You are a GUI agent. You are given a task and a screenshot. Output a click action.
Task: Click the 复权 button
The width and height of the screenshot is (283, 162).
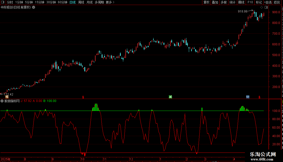pyautogui.click(x=206, y=2)
